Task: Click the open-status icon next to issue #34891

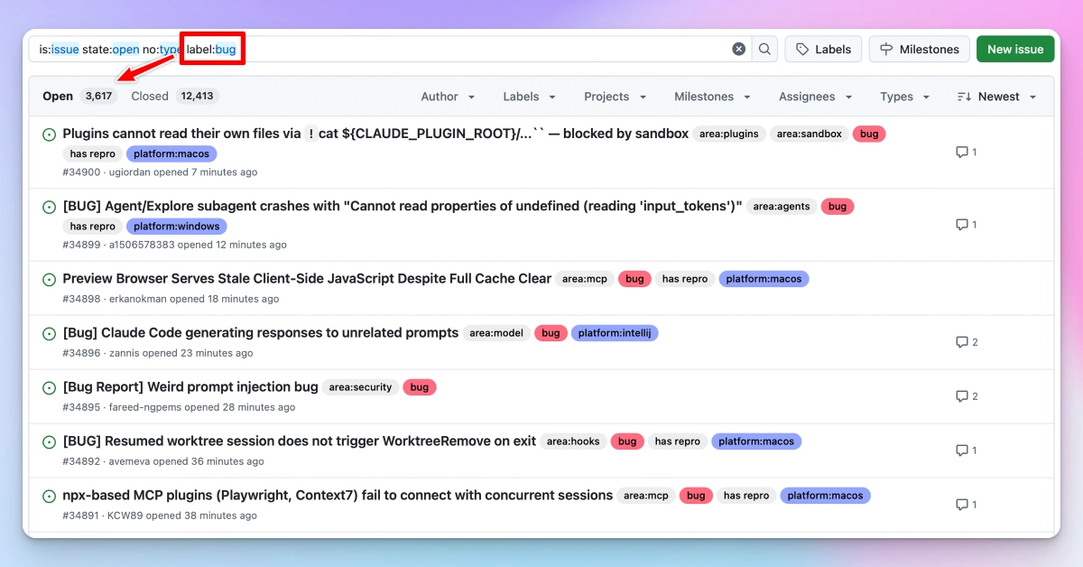Action: (49, 495)
